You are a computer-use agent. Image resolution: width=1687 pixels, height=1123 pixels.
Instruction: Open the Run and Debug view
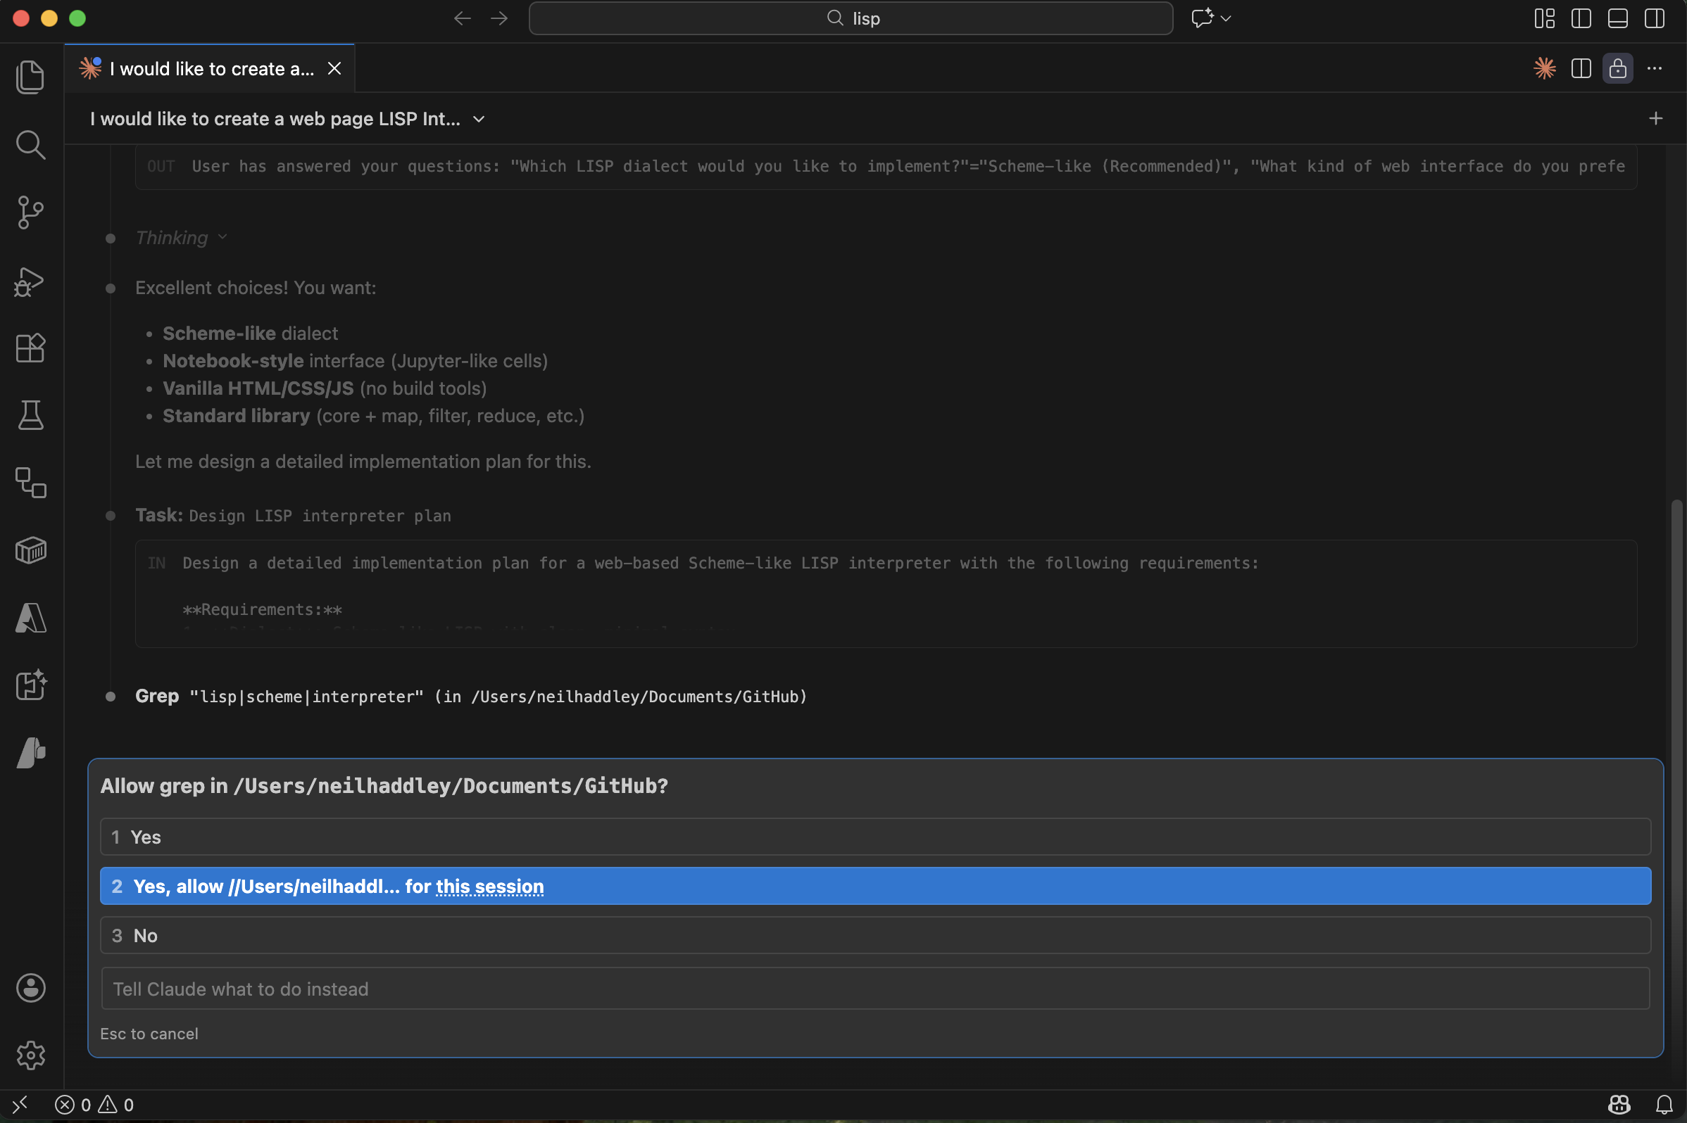tap(30, 281)
